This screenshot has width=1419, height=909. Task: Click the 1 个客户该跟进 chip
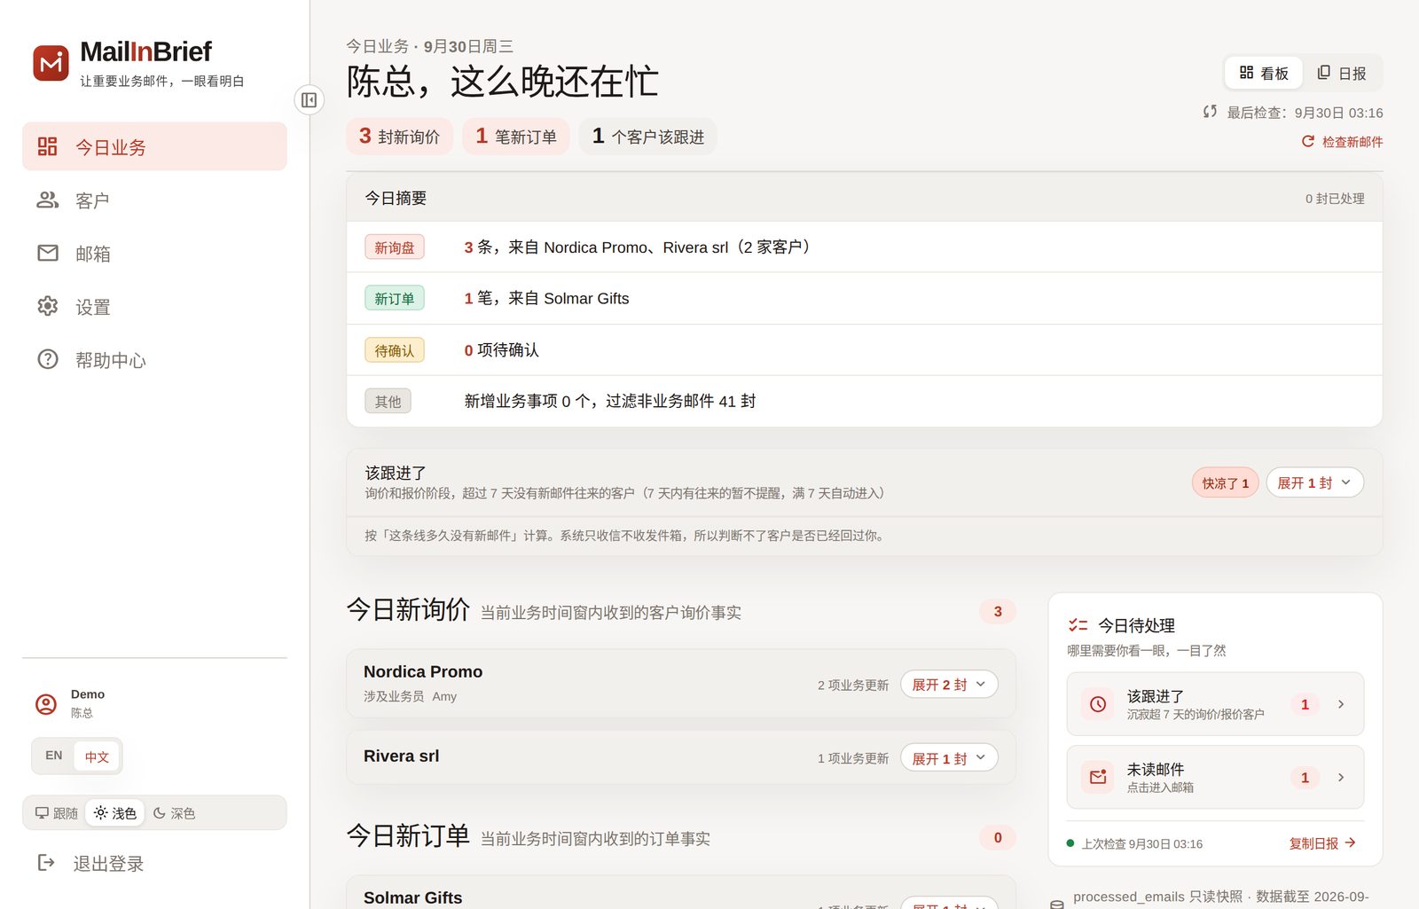point(648,137)
